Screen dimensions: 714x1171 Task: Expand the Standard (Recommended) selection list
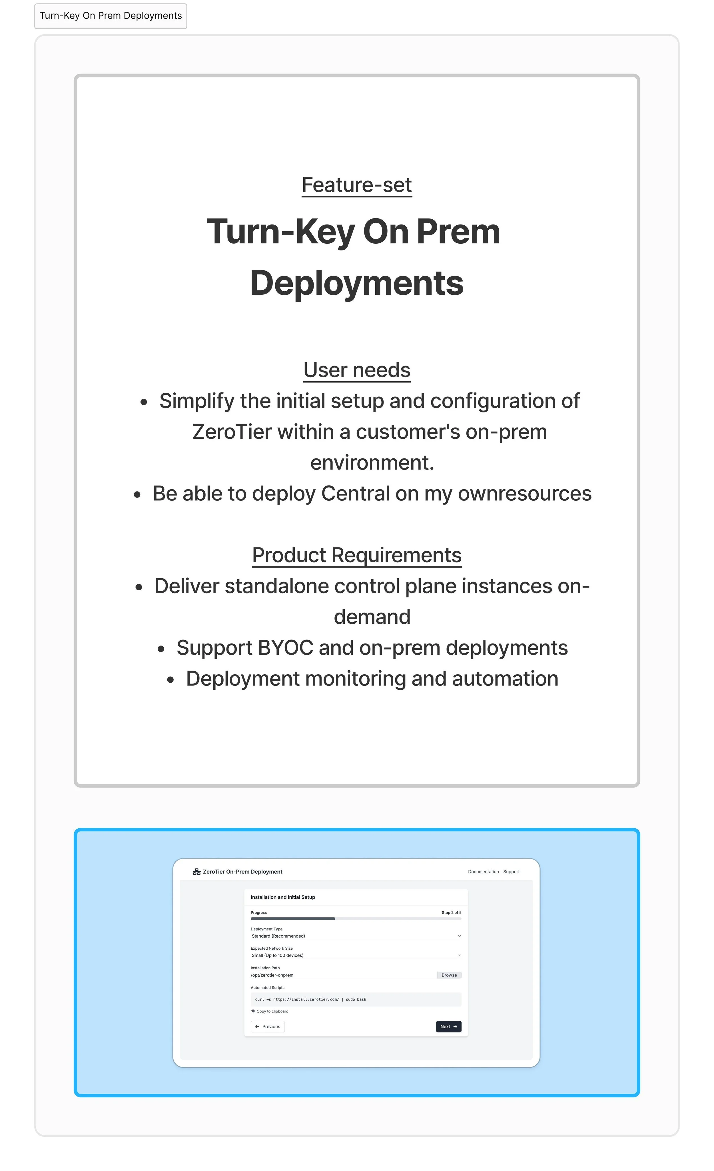(356, 936)
